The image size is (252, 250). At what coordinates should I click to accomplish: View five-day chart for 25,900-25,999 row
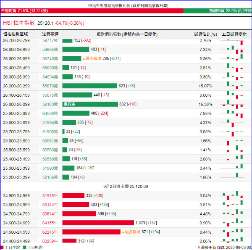(x=232, y=113)
